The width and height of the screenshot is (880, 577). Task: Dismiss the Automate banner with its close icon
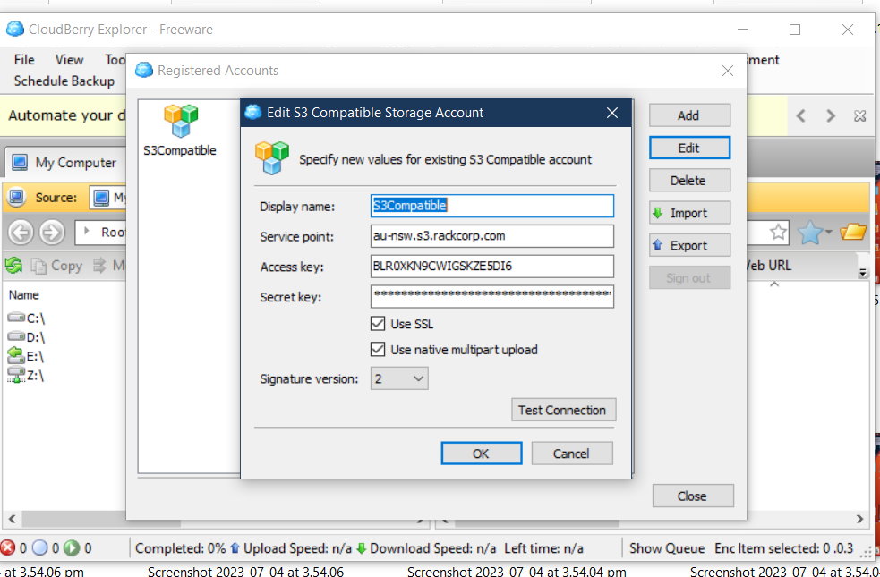point(859,116)
